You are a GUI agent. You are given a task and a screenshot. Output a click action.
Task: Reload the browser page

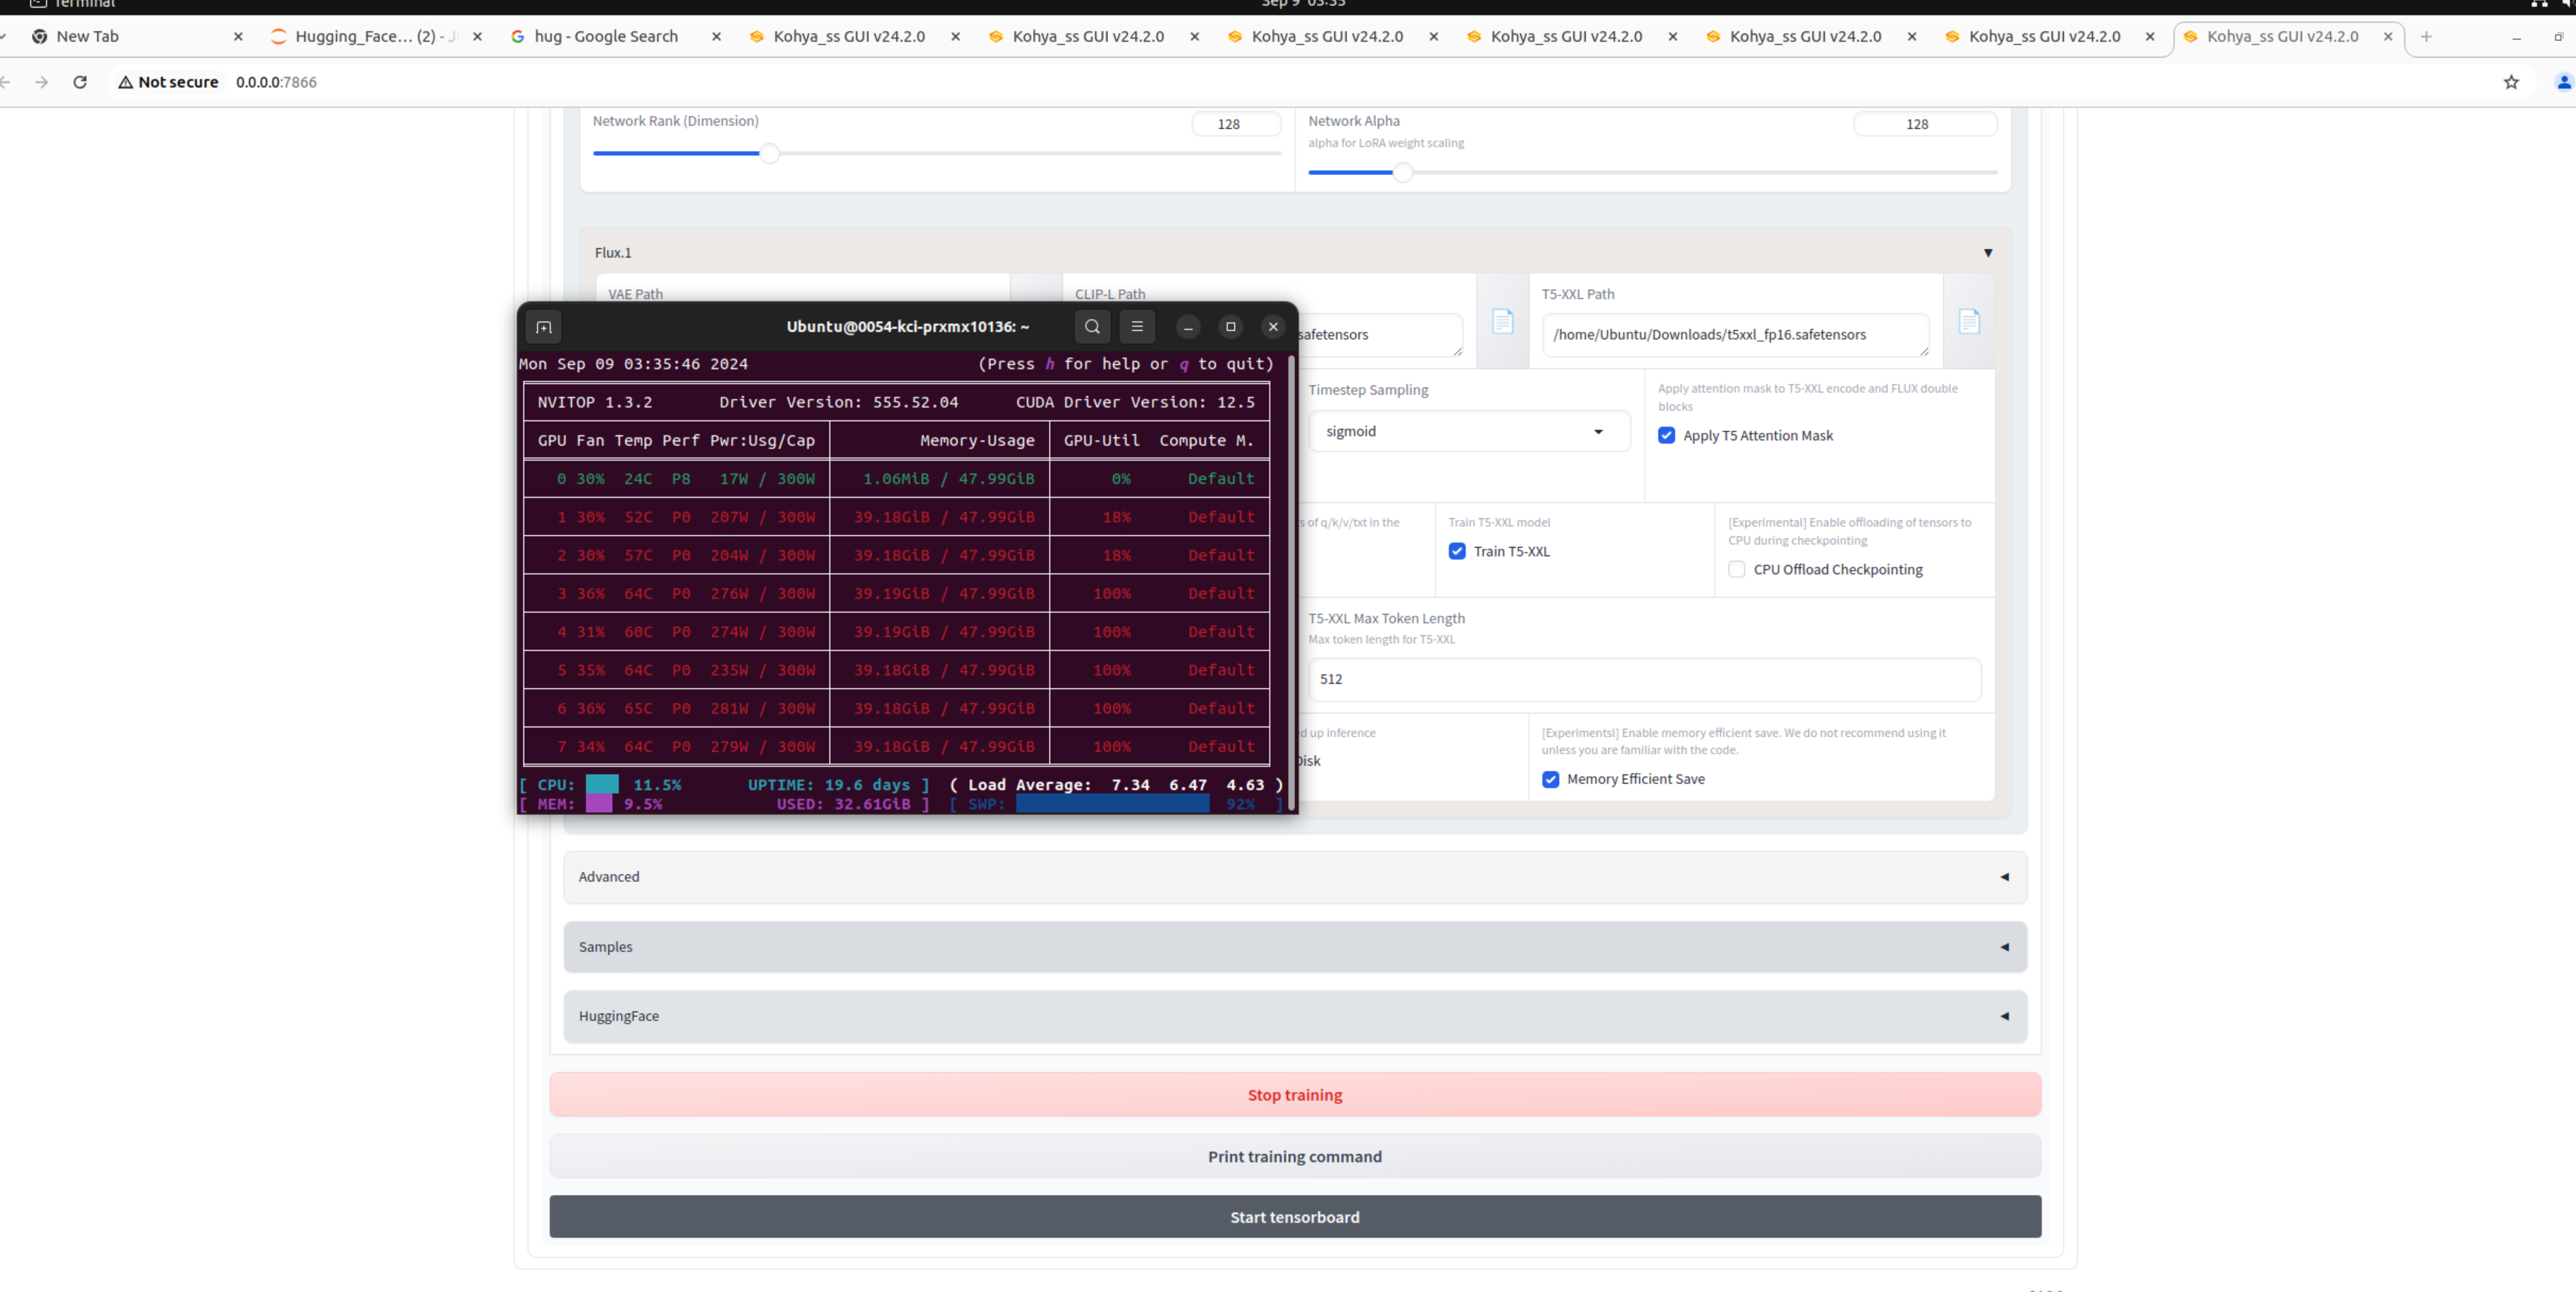tap(80, 82)
